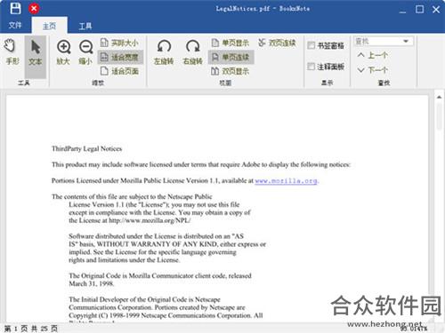Select 双页连续 two page continuous
The image size is (445, 333).
(277, 43)
